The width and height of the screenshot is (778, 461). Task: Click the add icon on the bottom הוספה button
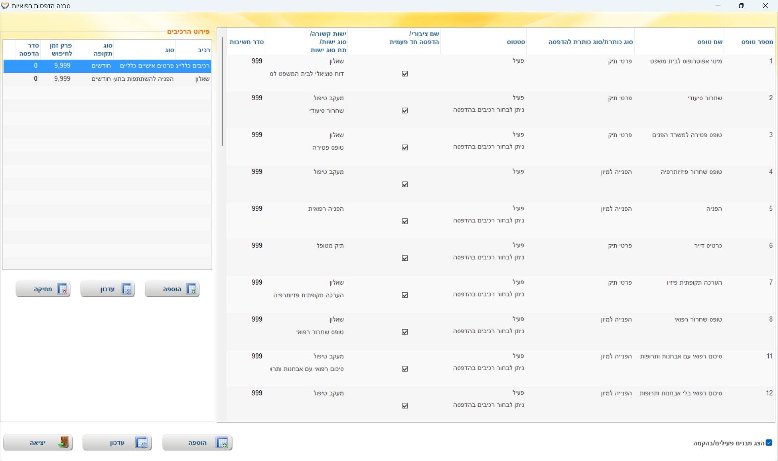(x=222, y=443)
